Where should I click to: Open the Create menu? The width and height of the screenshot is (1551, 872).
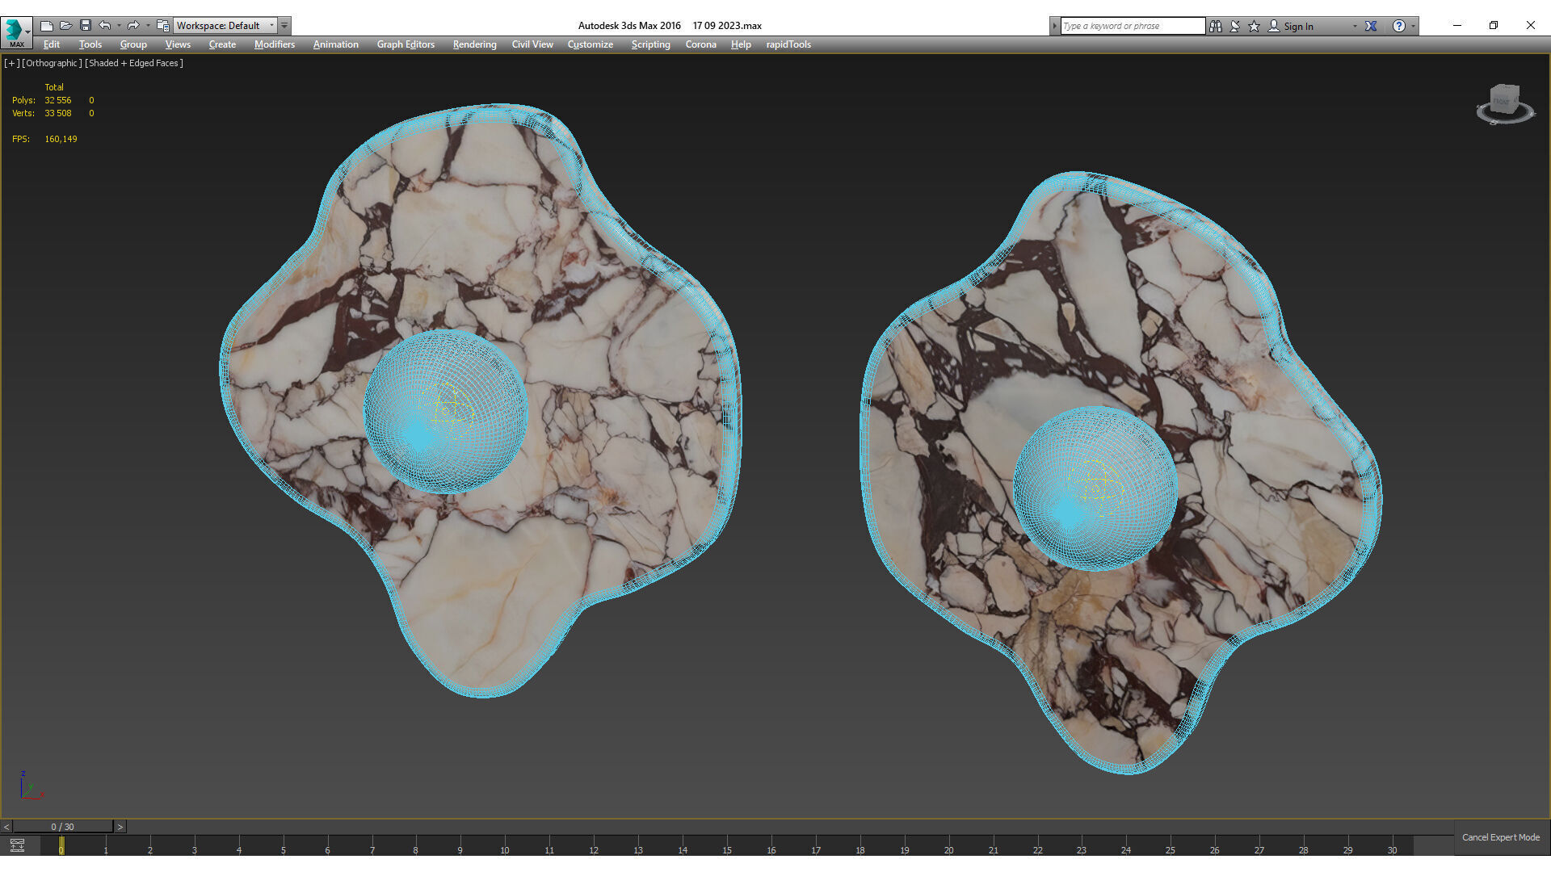222,44
